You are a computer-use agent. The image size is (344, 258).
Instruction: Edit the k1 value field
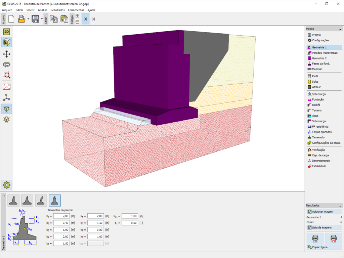click(61, 216)
